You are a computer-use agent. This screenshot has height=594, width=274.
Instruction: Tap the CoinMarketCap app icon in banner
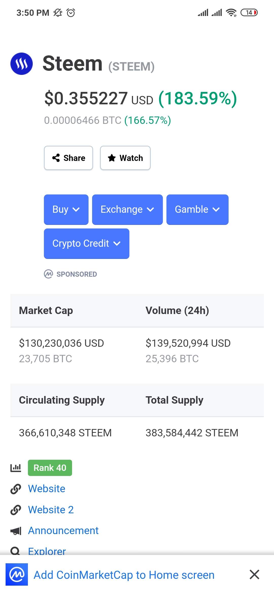17,574
